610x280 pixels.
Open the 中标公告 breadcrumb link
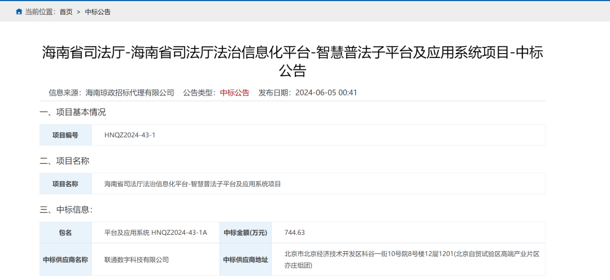coord(98,12)
